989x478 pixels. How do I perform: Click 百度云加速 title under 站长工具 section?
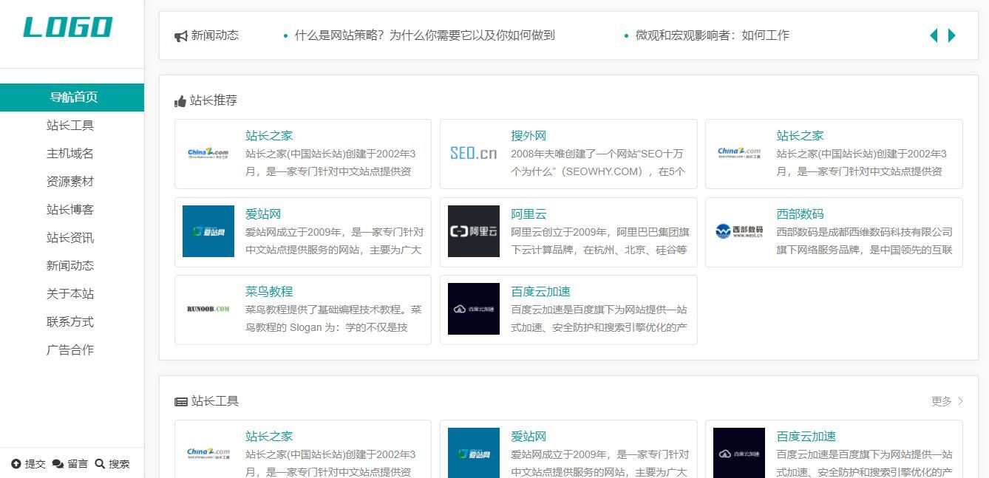[806, 437]
